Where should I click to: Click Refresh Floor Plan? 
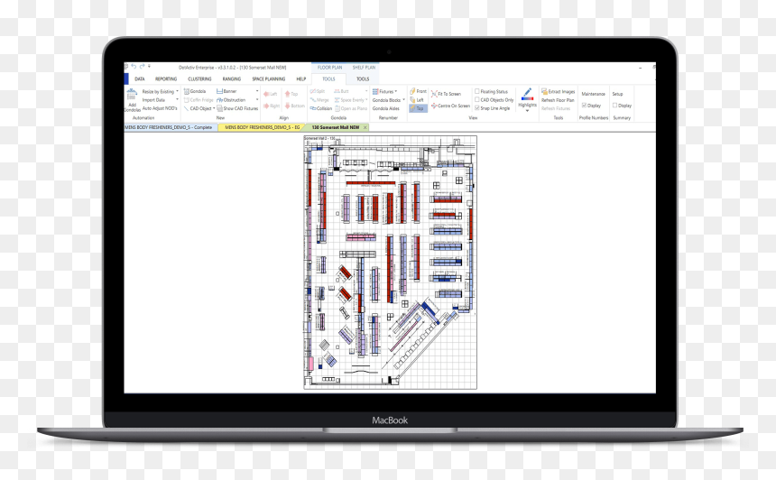click(x=558, y=100)
